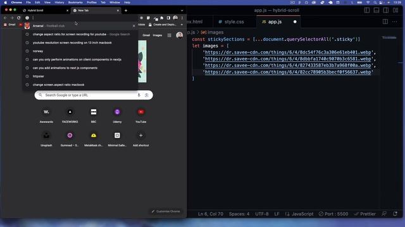Open a new Chrome tab with plus
This screenshot has width=405, height=227.
(x=126, y=11)
